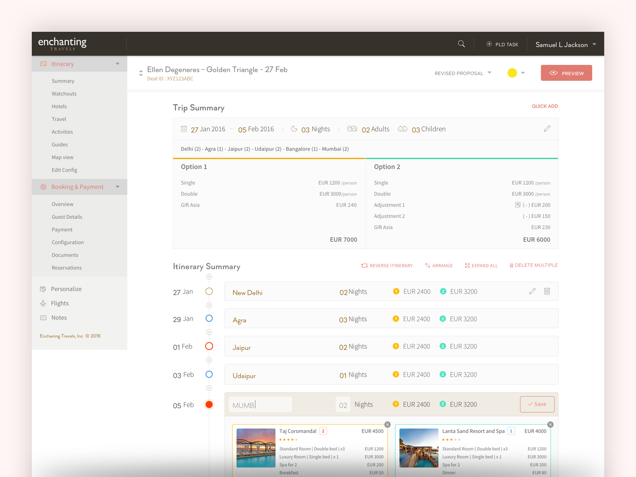Edit the New Delhi row with pencil
Screen dimensions: 636x477
532,291
